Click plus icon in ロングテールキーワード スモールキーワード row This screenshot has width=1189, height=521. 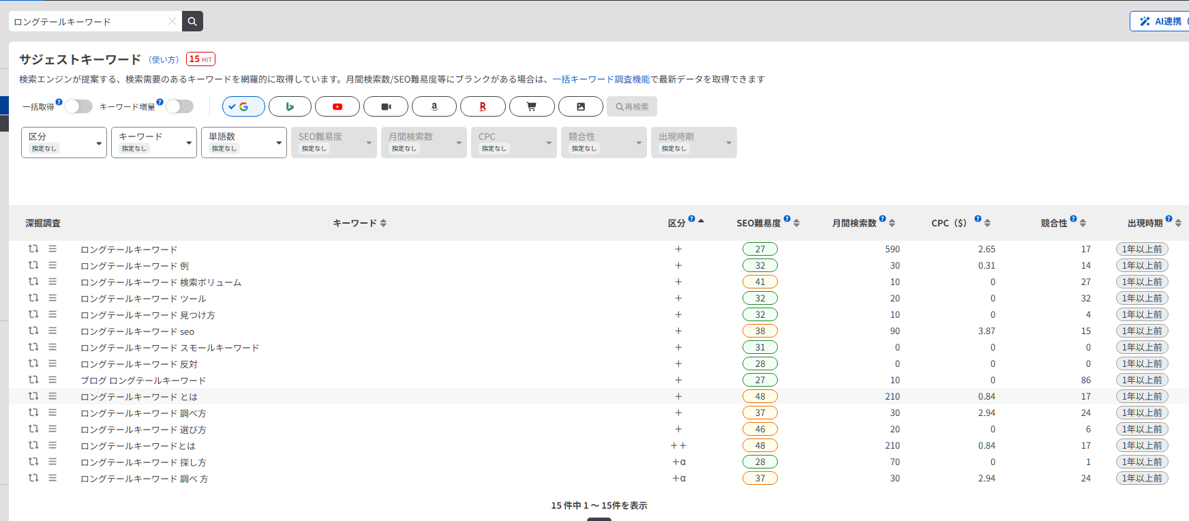(678, 347)
